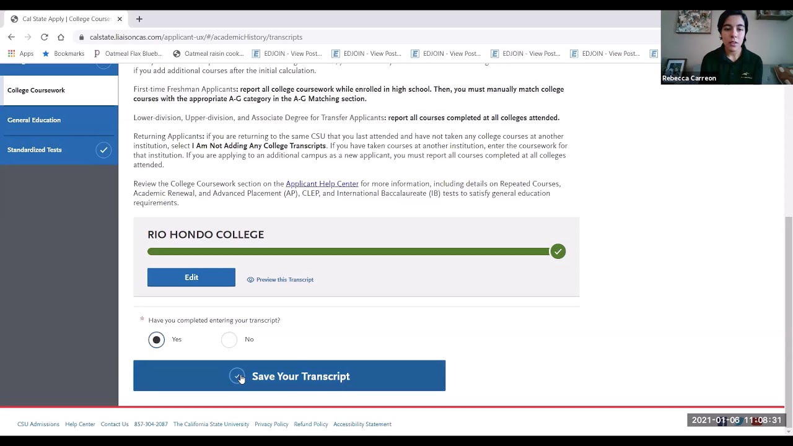This screenshot has width=793, height=446.
Task: Open the browser home page icon
Action: pyautogui.click(x=61, y=37)
